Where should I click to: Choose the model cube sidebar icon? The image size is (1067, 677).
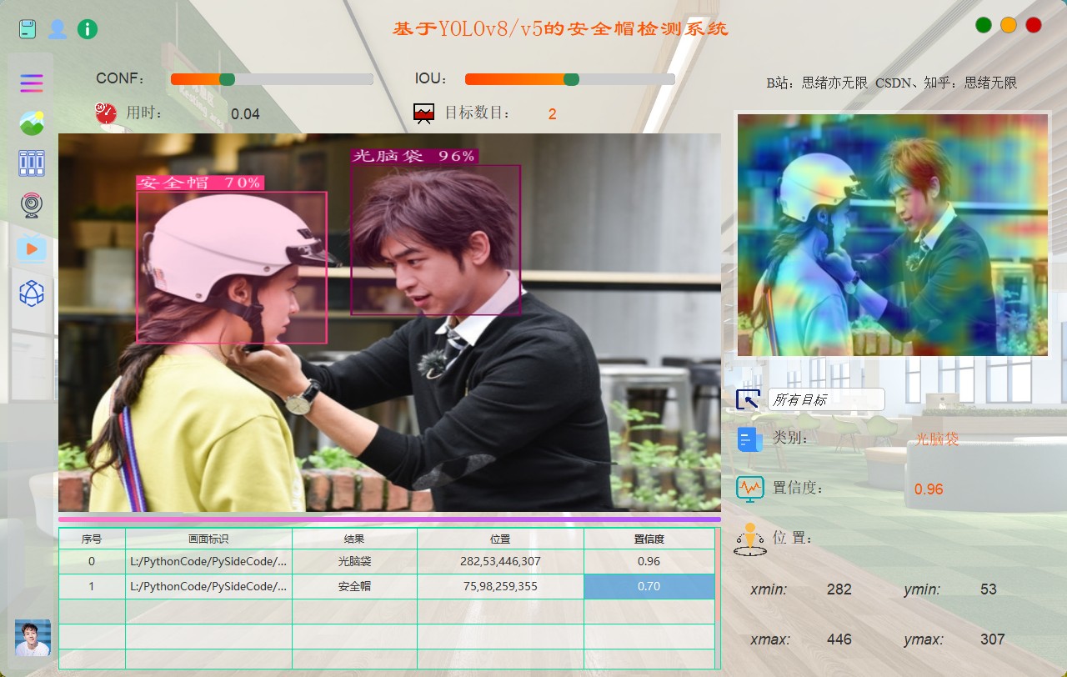32,293
